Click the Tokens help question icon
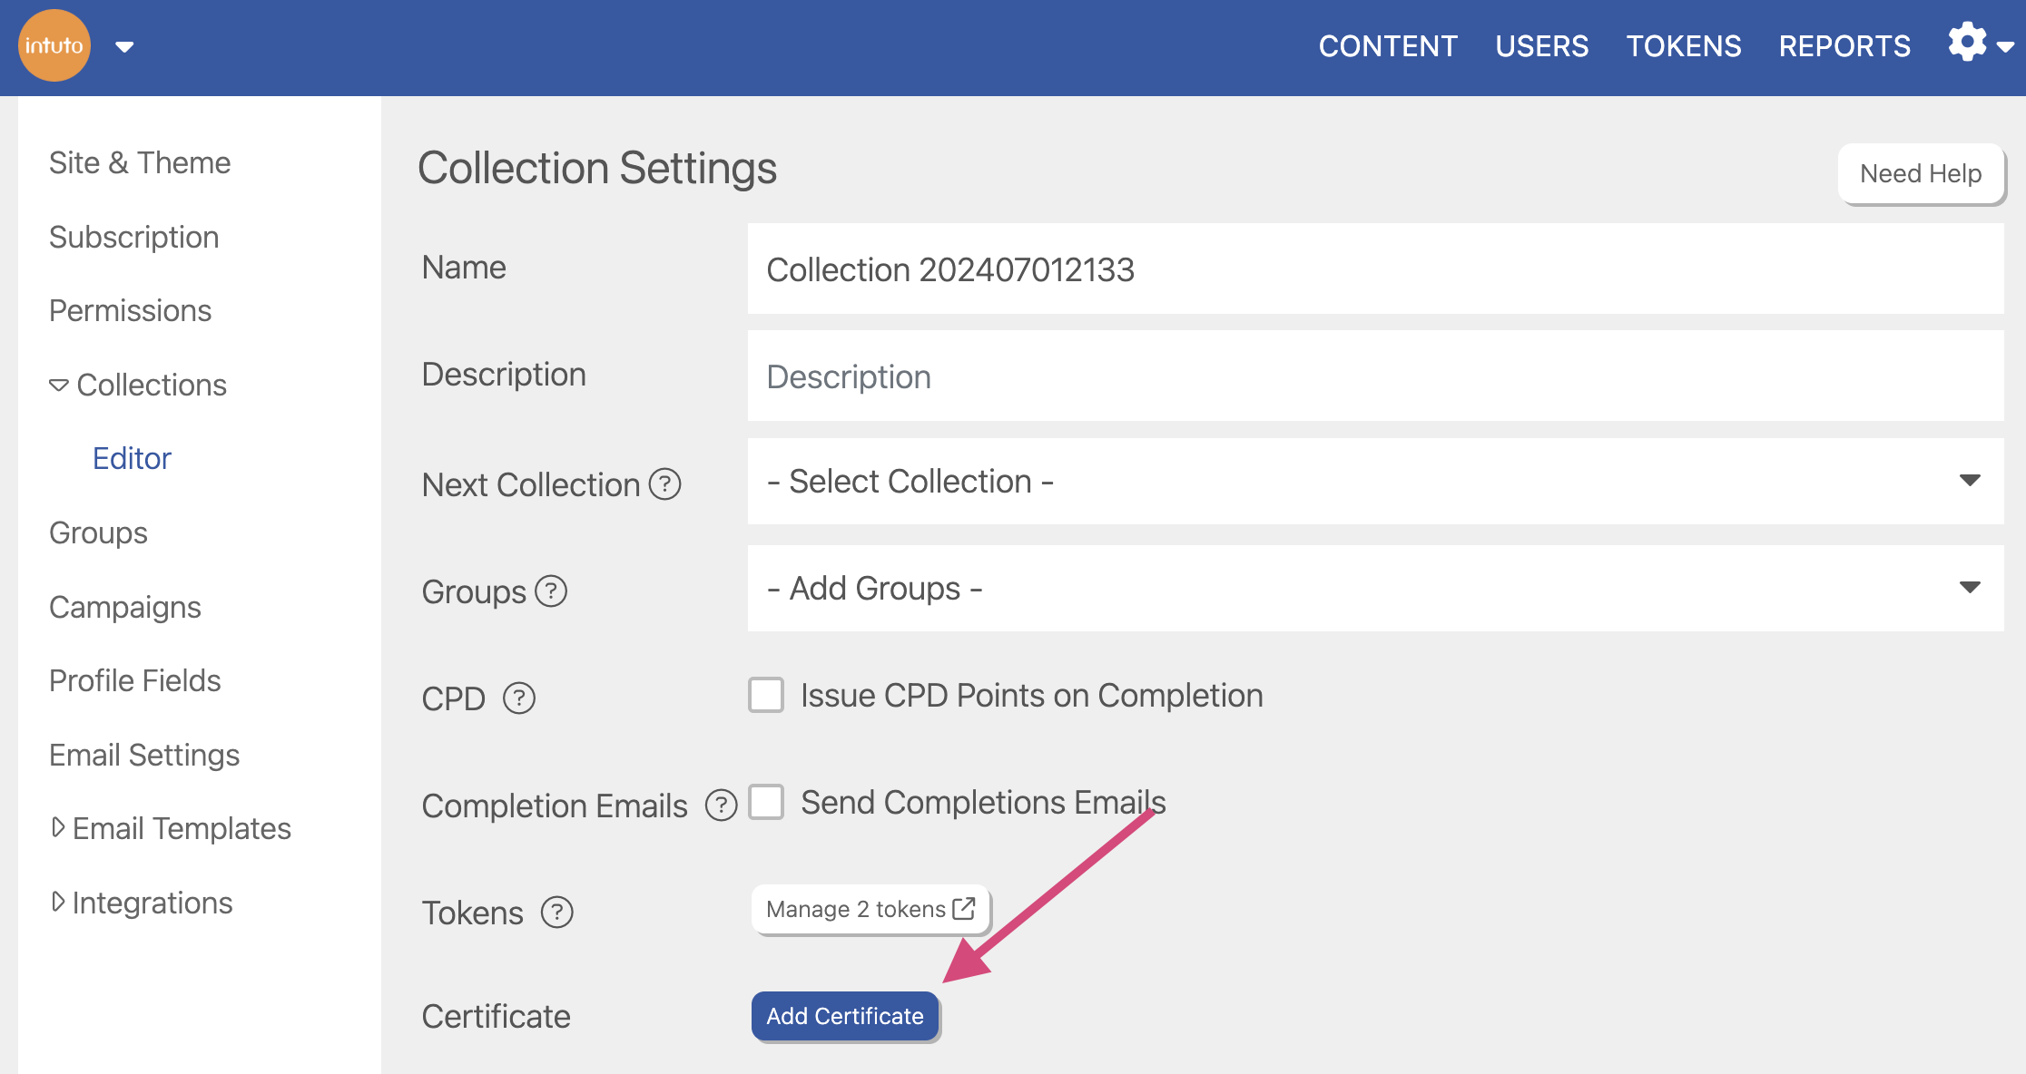This screenshot has height=1074, width=2026. (556, 913)
